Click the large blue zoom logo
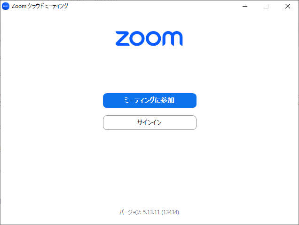Viewport: 299px width, 225px height. (x=149, y=39)
